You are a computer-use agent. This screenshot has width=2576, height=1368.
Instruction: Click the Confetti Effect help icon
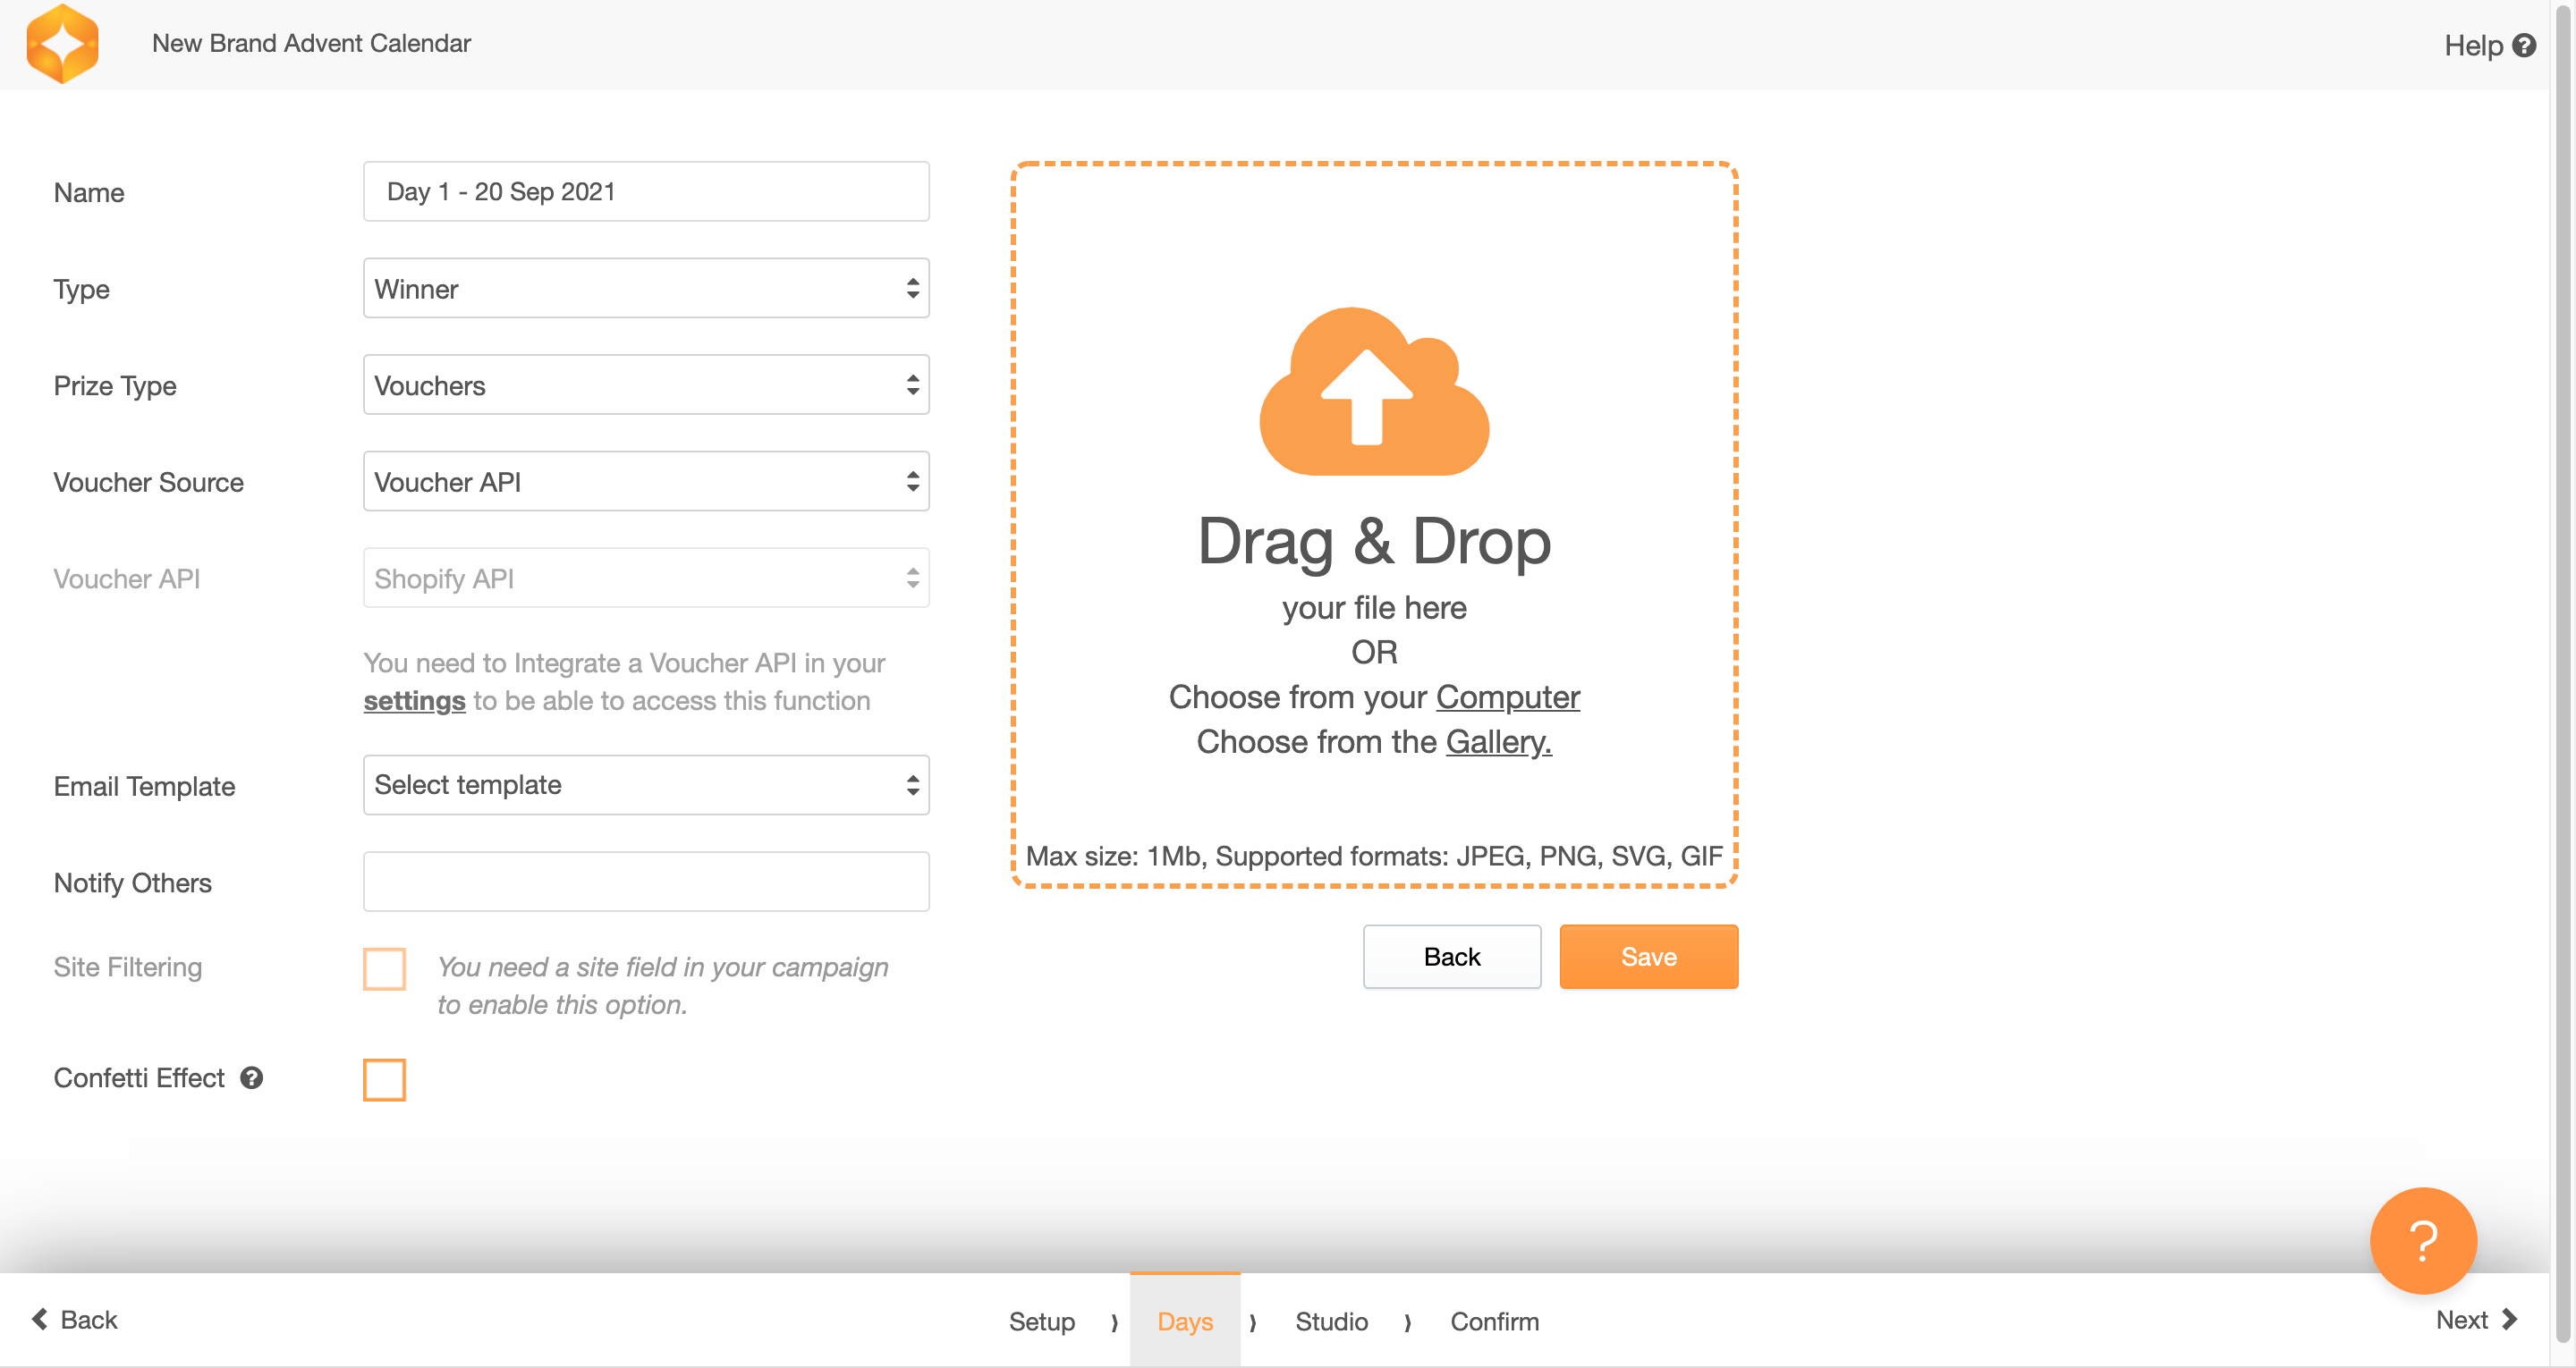tap(251, 1077)
